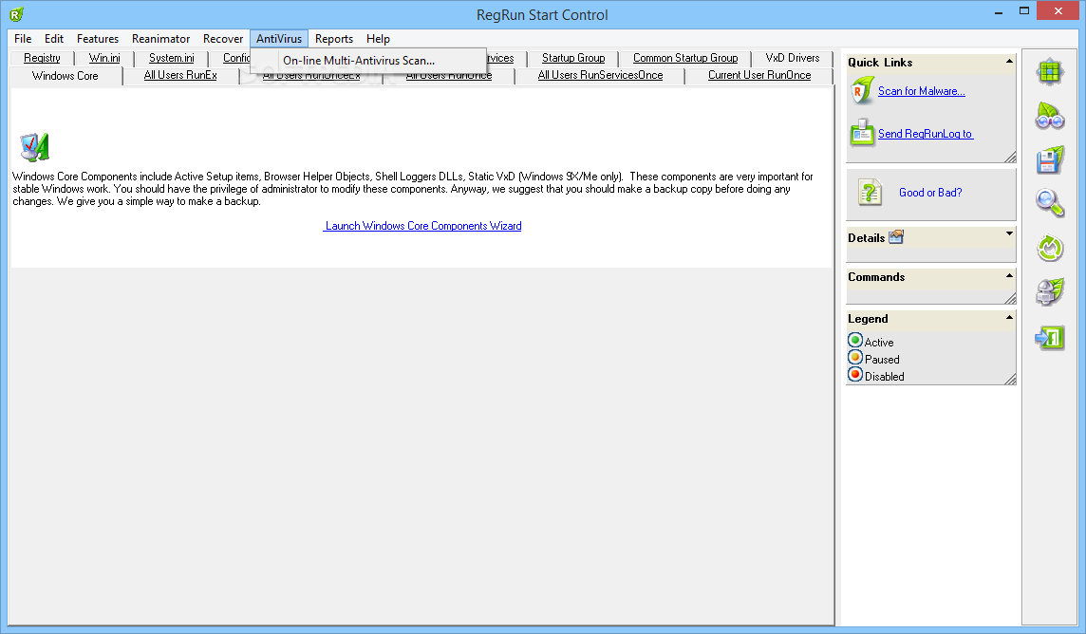Click the Send RegRunLog to link
Image resolution: width=1086 pixels, height=634 pixels.
click(x=926, y=134)
